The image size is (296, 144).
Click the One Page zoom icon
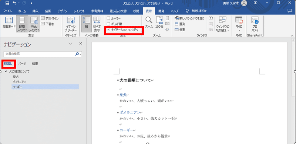click(167, 18)
